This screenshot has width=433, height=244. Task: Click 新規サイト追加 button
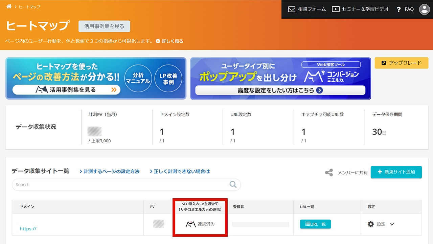(x=396, y=172)
